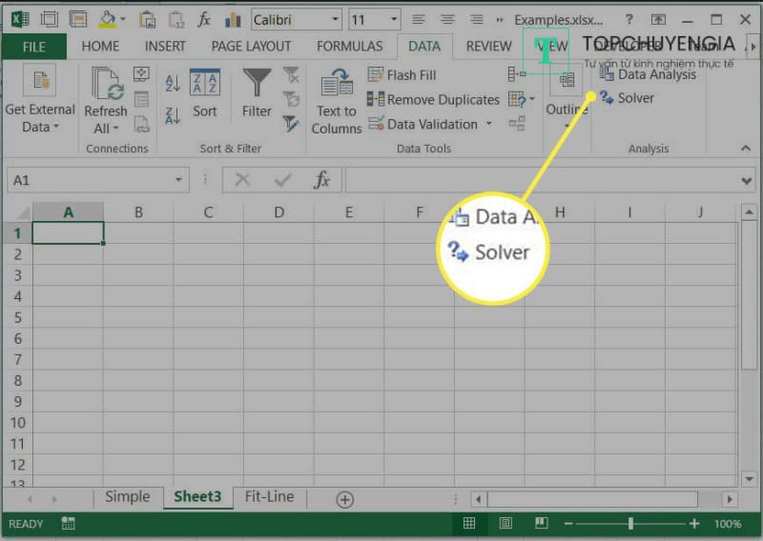
Task: Insert function using fx in formula bar
Action: 322,180
